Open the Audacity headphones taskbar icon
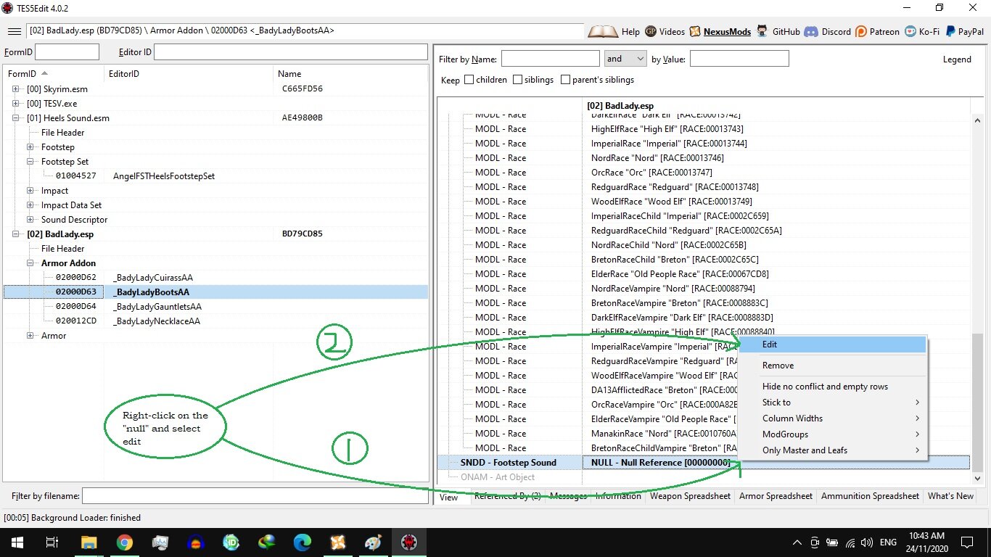Screen dimensions: 991x557 tap(195, 542)
